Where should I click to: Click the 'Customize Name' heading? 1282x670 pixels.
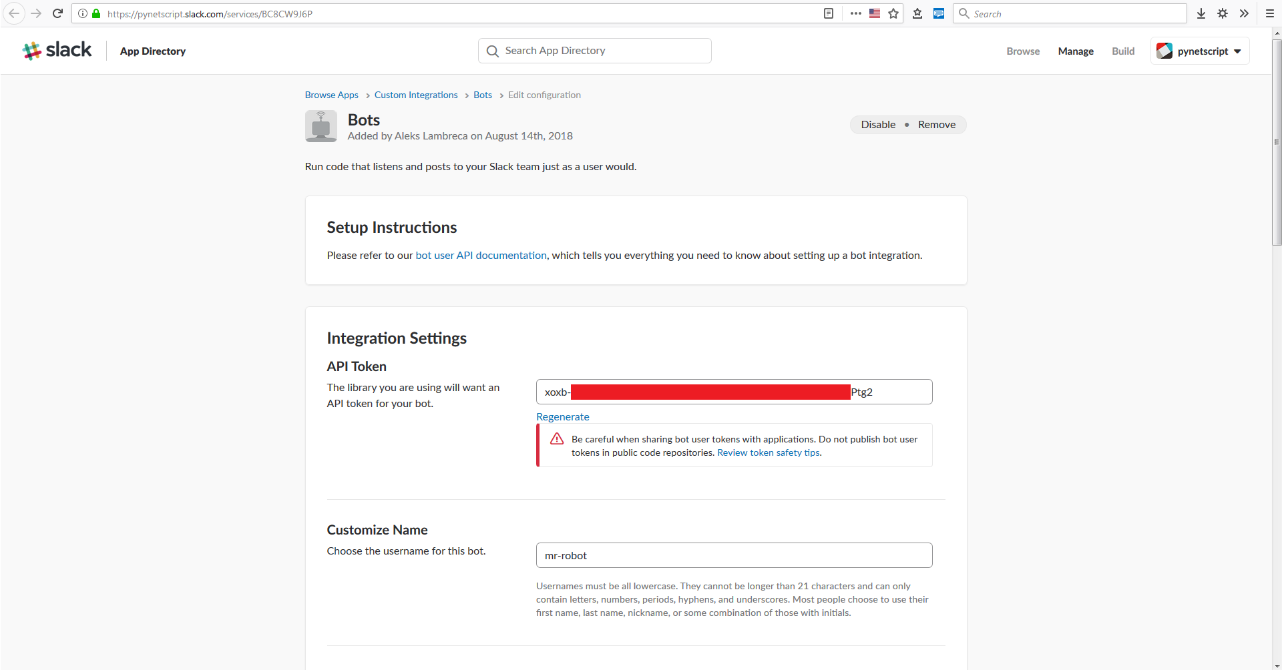(377, 530)
